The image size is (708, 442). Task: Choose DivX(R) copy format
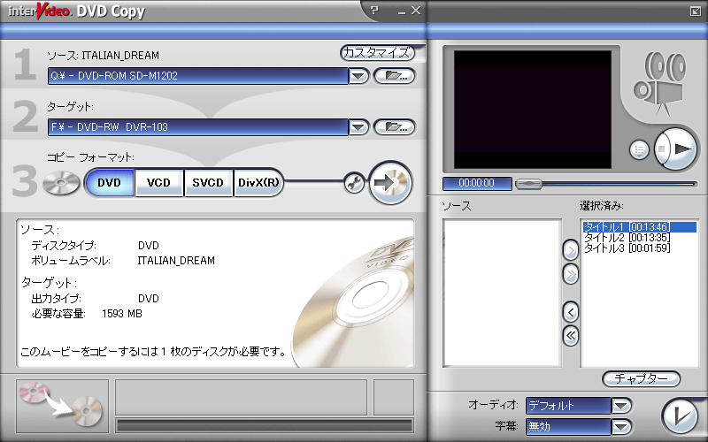(x=258, y=183)
